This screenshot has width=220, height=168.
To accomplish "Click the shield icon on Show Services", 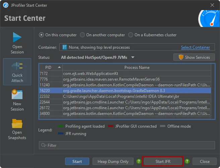I will (181, 57).
